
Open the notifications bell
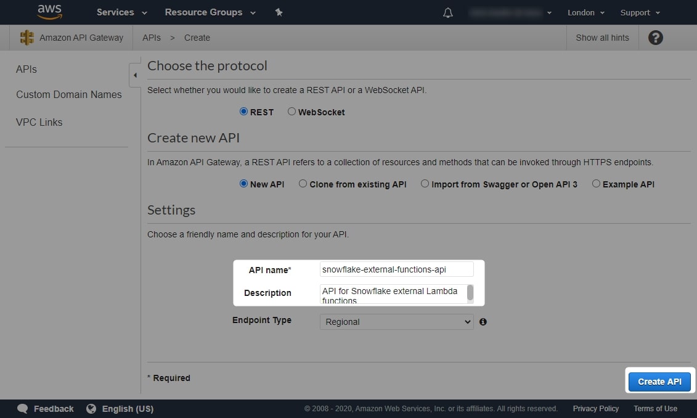(x=448, y=12)
